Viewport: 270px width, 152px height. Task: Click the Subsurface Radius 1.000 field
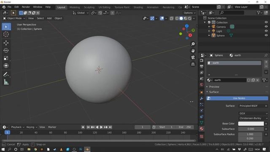coord(250,134)
